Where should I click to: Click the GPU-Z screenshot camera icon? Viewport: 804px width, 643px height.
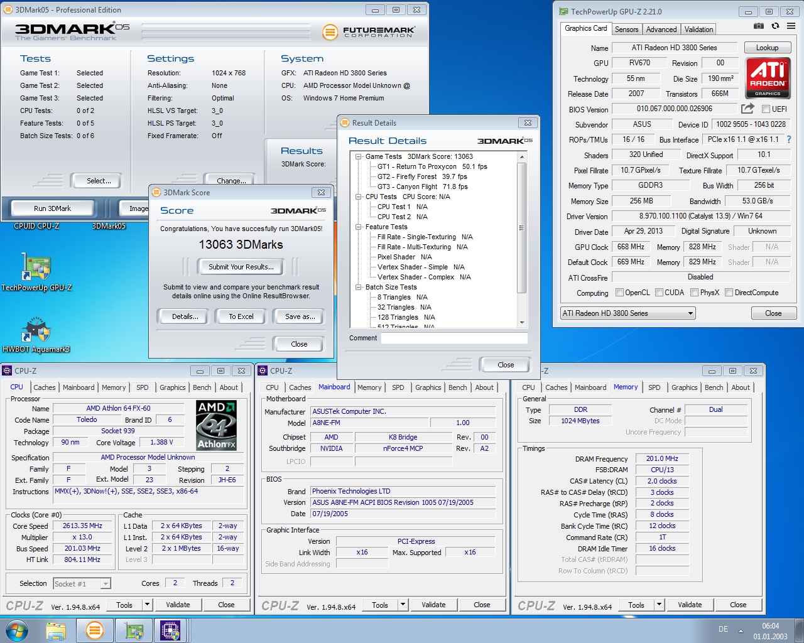click(759, 26)
